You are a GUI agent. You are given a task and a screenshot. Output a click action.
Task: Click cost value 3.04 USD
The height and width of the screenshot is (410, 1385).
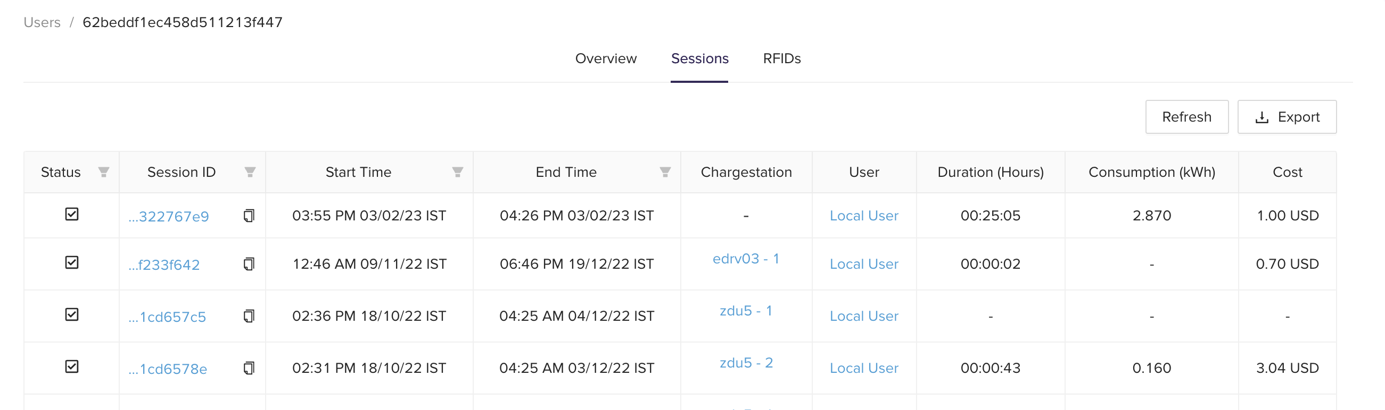point(1287,368)
